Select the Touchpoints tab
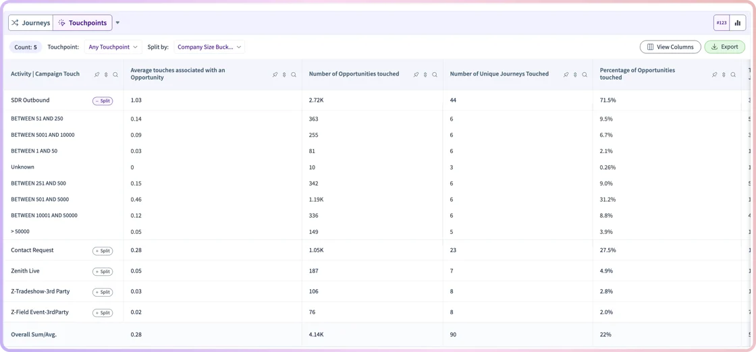 (82, 23)
